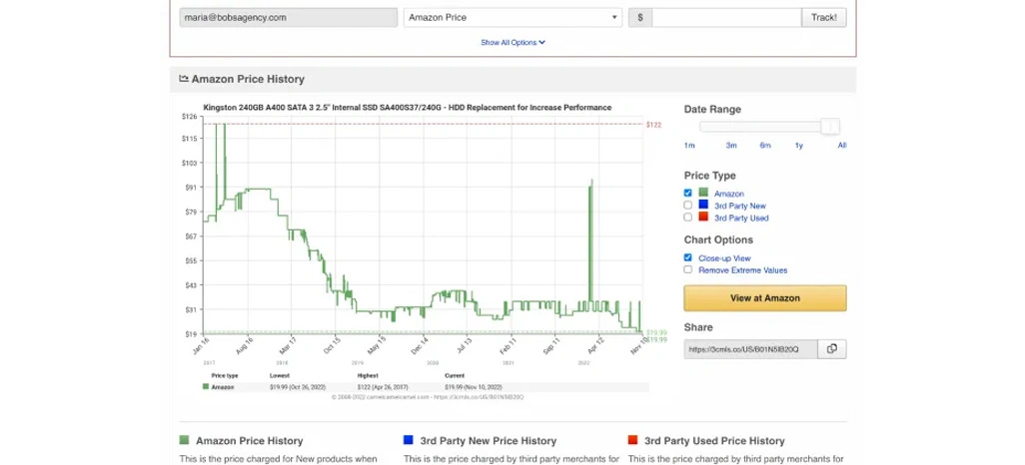The width and height of the screenshot is (1025, 465).
Task: Click the copy share link icon button
Action: (831, 349)
